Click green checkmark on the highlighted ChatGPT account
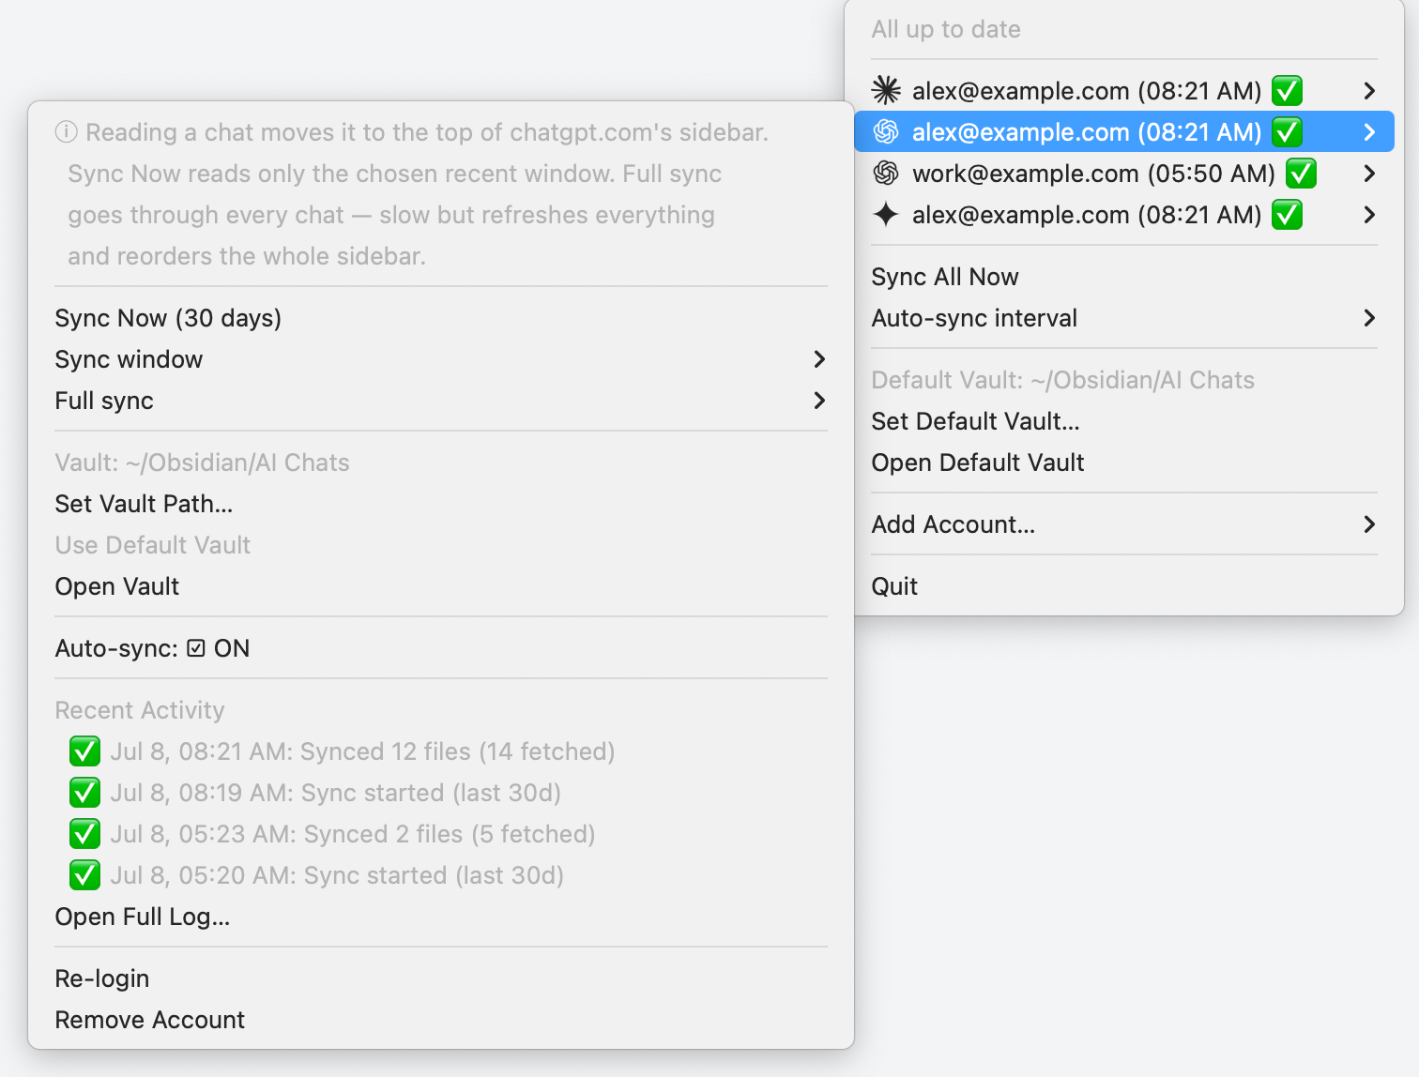The width and height of the screenshot is (1419, 1077). 1287,131
